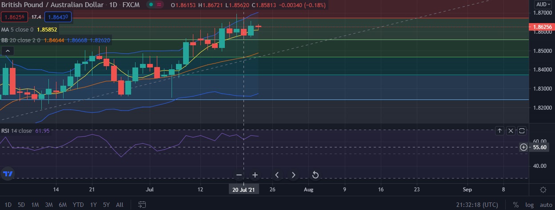This screenshot has height=210, width=555.
Task: Click the Jul label on time axis
Action: click(x=149, y=190)
